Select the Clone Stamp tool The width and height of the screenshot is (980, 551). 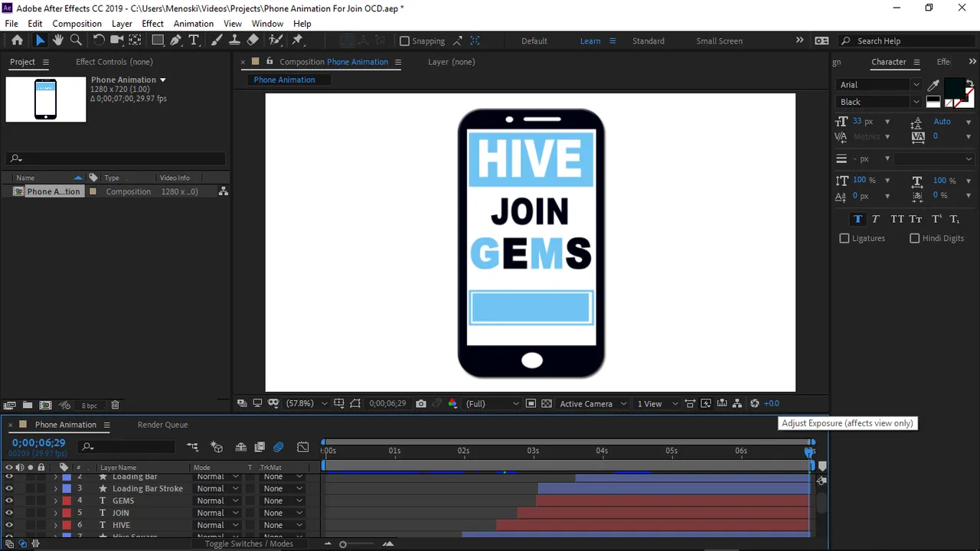tap(235, 41)
